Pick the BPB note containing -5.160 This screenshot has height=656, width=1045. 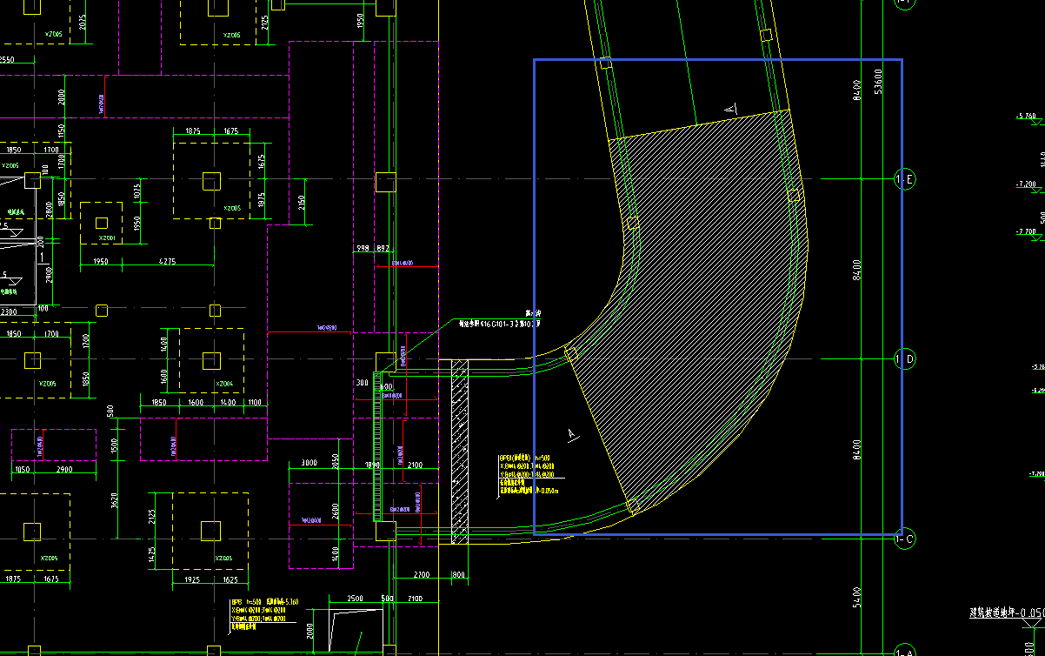[265, 614]
